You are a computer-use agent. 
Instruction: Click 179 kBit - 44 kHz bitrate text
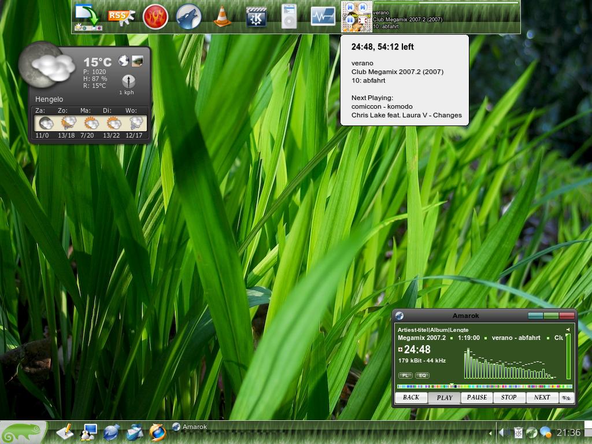click(421, 361)
